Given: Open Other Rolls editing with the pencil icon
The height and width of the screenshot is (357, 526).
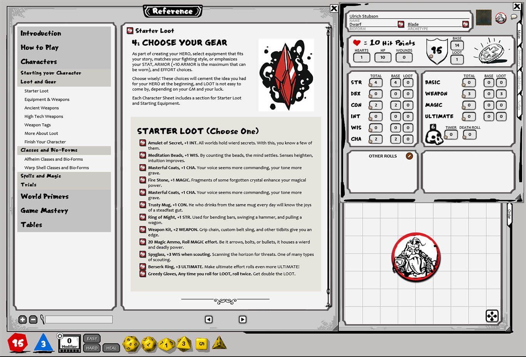Looking at the screenshot, I should (x=409, y=156).
